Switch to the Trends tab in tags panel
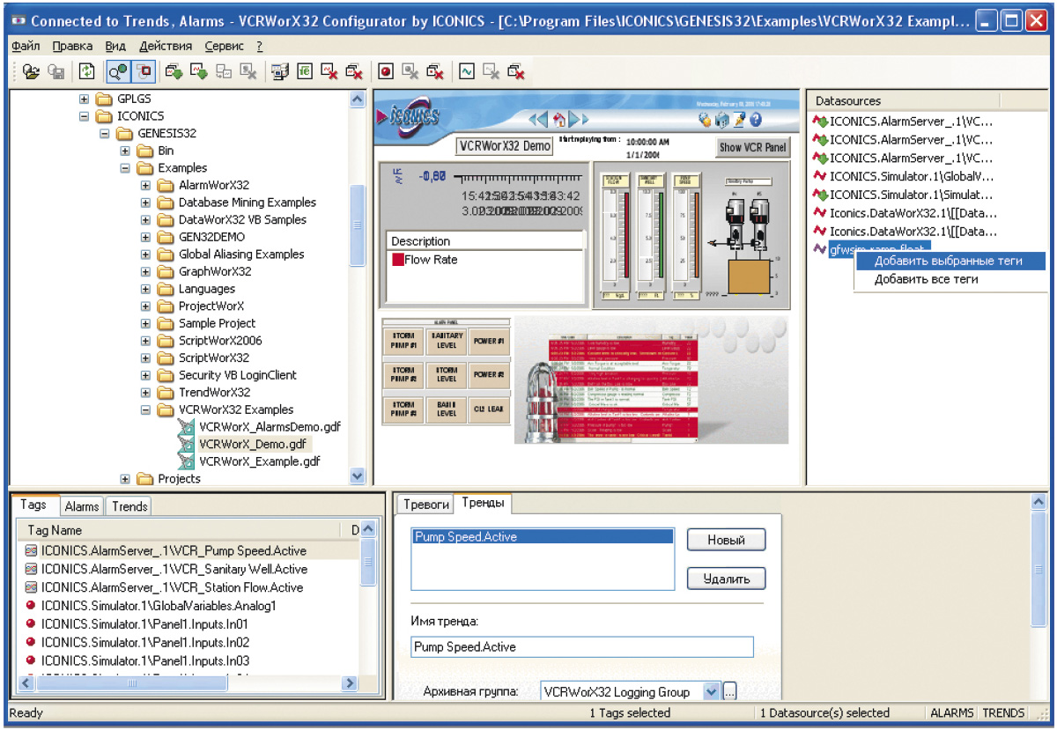1057x730 pixels. coord(129,506)
